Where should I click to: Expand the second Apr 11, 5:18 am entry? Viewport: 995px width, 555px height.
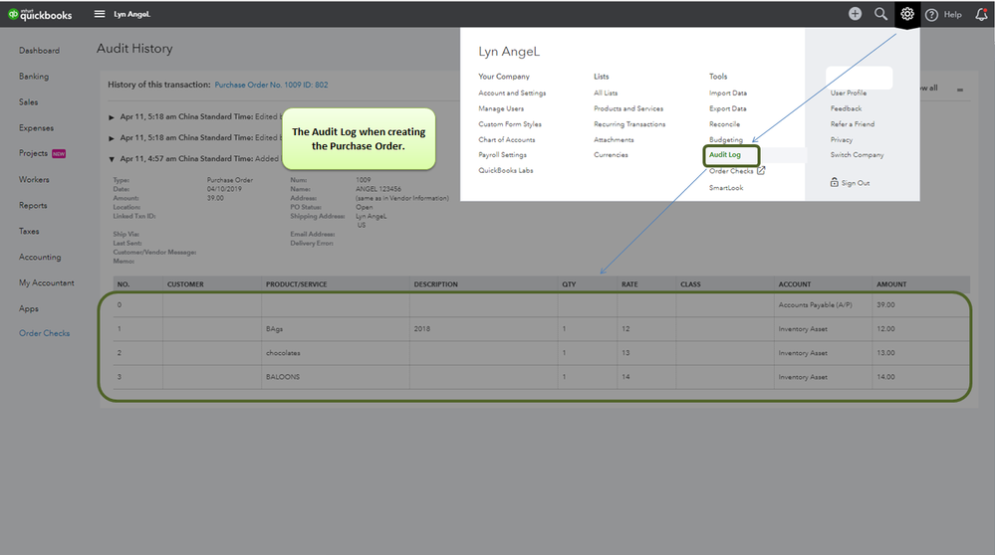(111, 138)
